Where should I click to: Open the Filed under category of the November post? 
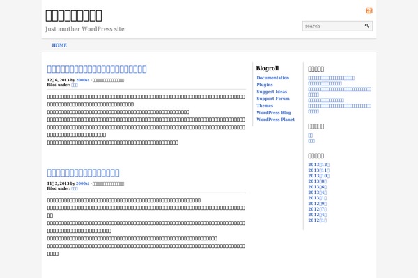(75, 188)
